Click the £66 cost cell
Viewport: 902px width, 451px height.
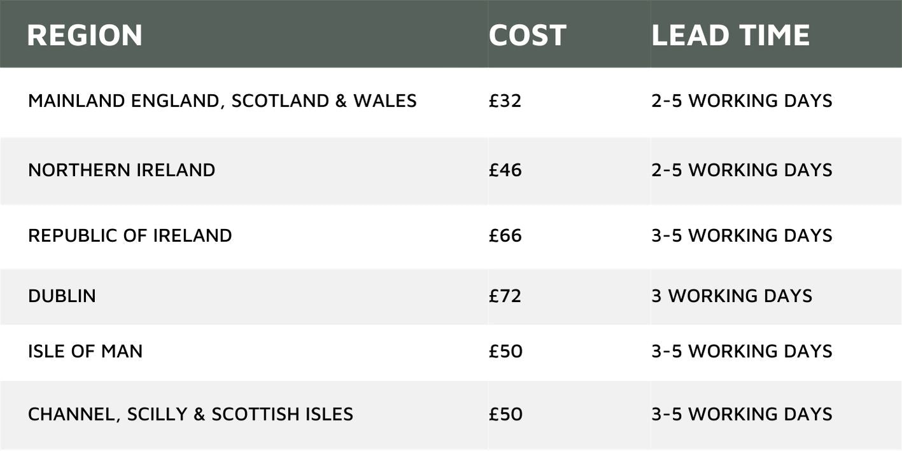[x=505, y=236]
